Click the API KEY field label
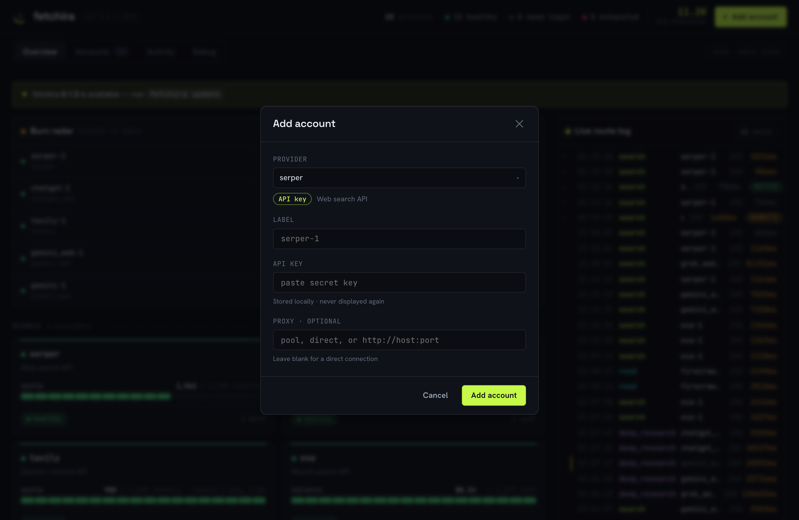This screenshot has width=799, height=520. coord(288,264)
